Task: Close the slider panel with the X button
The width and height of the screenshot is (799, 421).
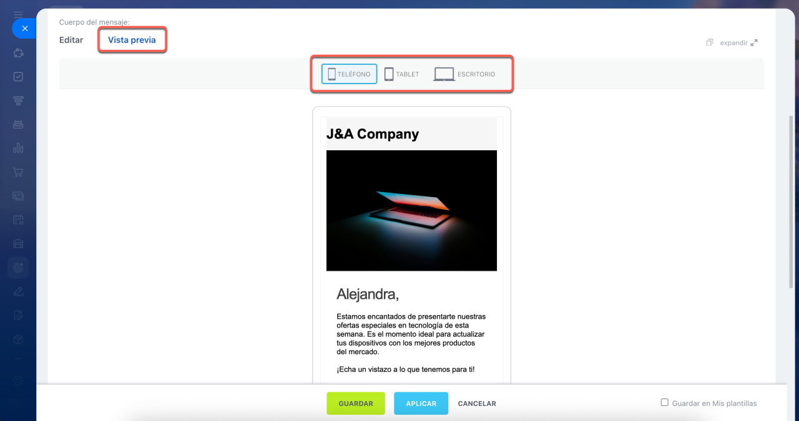Action: [24, 29]
